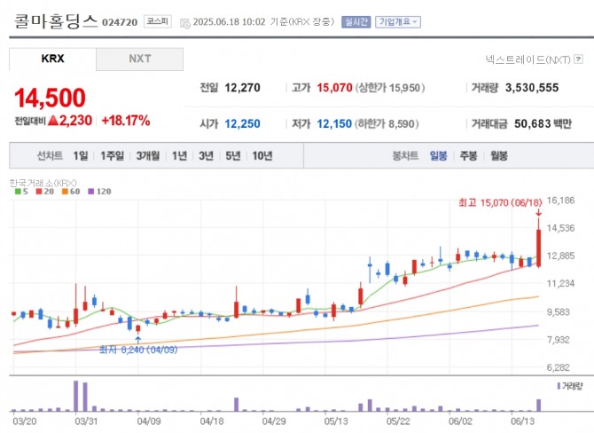Viewport: 594px width, 433px height.
Task: Click the small calendar icon beside the date
Action: [184, 22]
